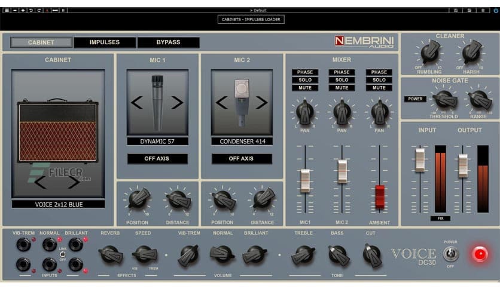Click the Mic 1 previous microphone arrow
This screenshot has height=289, width=500.
click(x=137, y=103)
